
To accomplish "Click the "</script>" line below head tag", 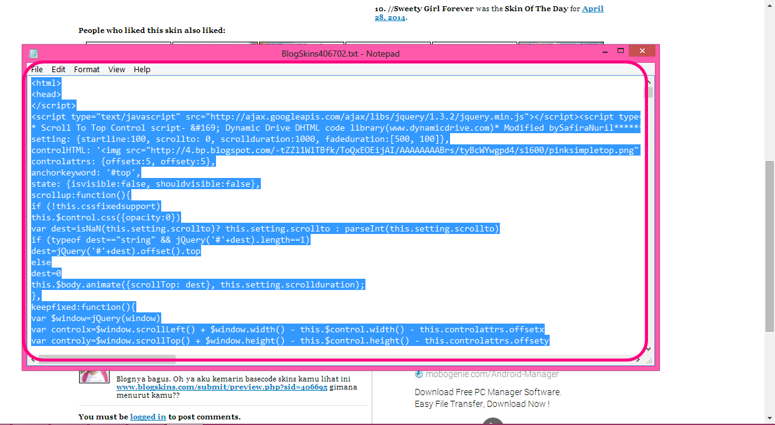I will click(x=54, y=105).
